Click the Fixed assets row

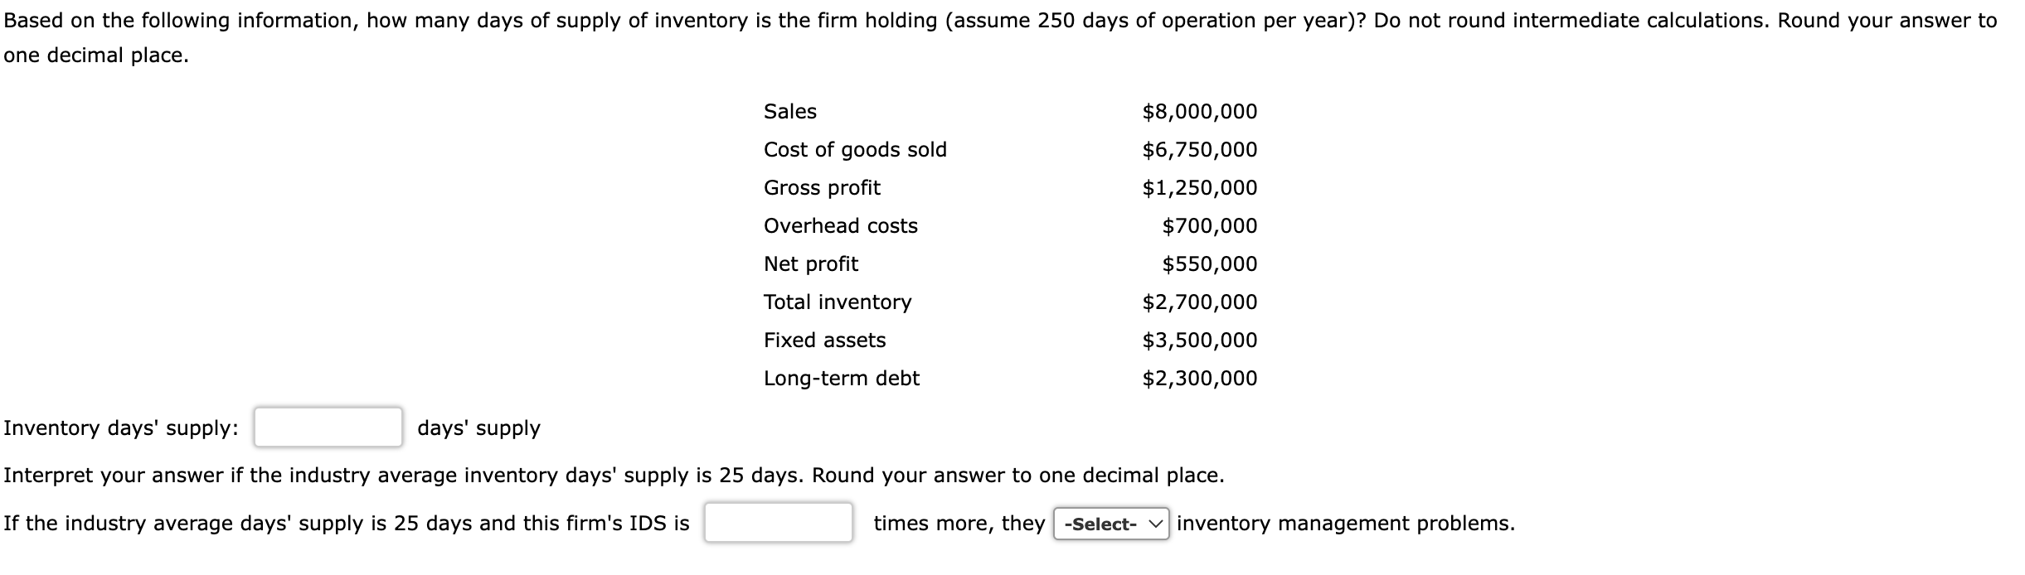[x=825, y=340]
